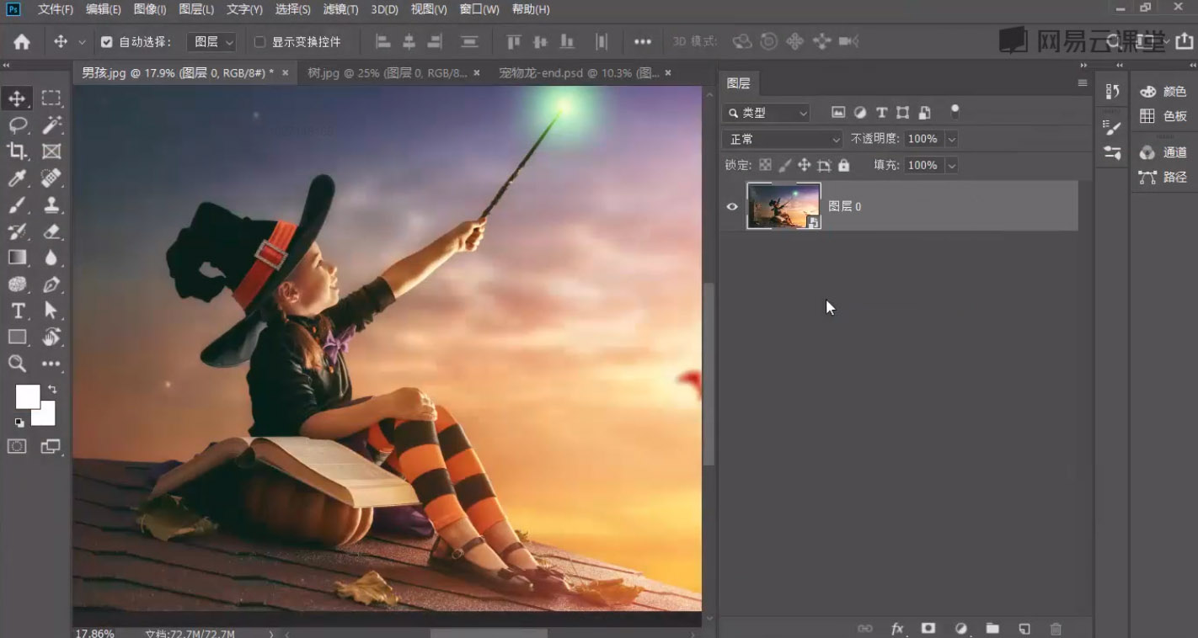The image size is (1198, 638).
Task: Add a layer style with fx icon
Action: point(897,628)
